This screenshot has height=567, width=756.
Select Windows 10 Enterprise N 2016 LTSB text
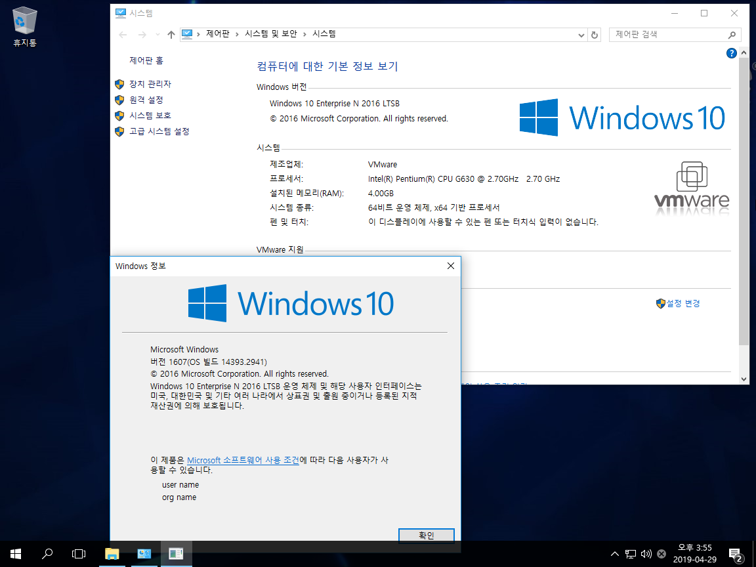click(335, 104)
